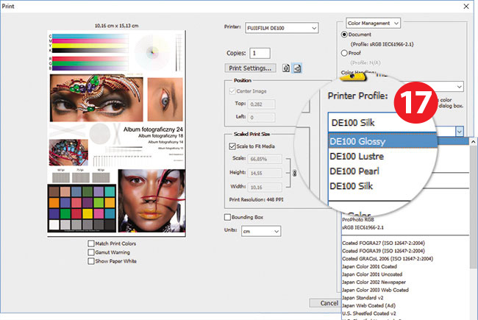Select Coated FOGRA39 from profile list
The image size is (478, 320).
pos(386,250)
